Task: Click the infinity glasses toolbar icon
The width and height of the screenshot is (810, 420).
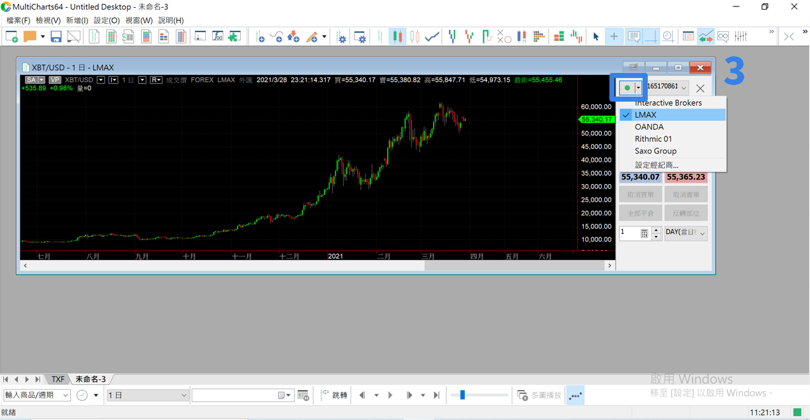Action: click(x=723, y=37)
